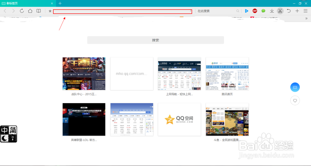The width and height of the screenshot is (311, 166).
Task: Open the 战队中心 - 2015王... thumbnail
Action: 84,74
